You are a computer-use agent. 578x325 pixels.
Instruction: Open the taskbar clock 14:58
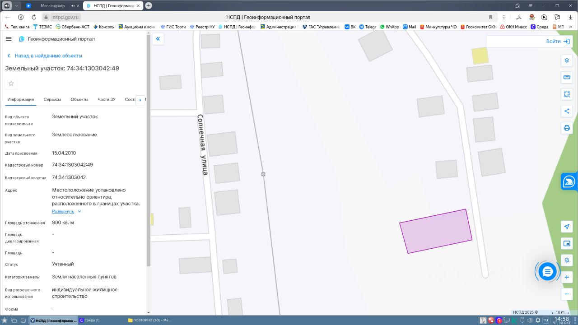[x=562, y=320]
